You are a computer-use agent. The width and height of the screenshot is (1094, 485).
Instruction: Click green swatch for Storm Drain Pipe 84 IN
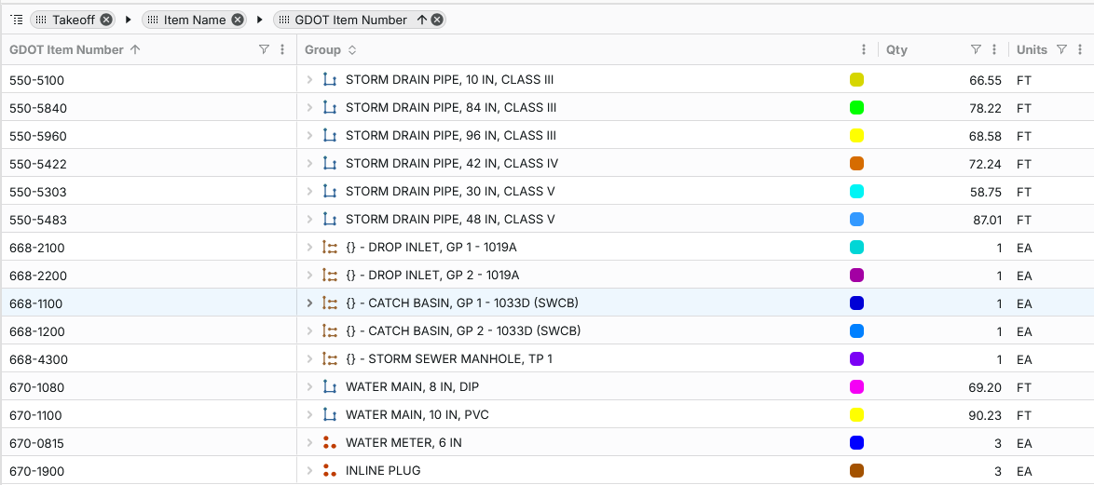856,108
